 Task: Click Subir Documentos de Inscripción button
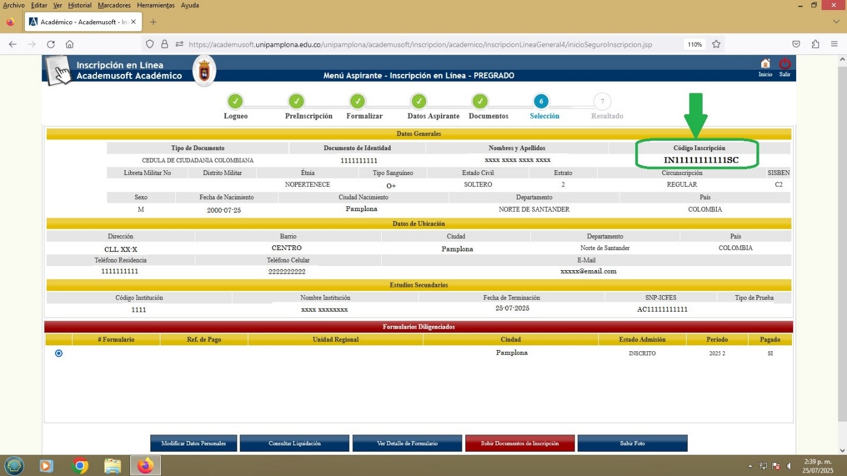pyautogui.click(x=520, y=443)
